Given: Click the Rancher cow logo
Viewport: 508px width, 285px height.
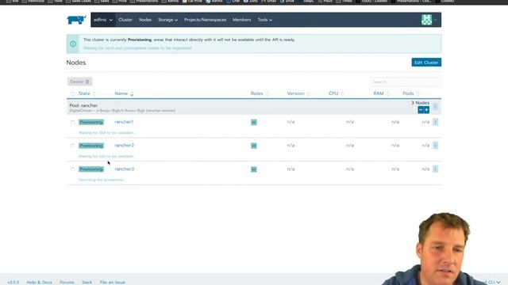Looking at the screenshot, I should 76,20.
